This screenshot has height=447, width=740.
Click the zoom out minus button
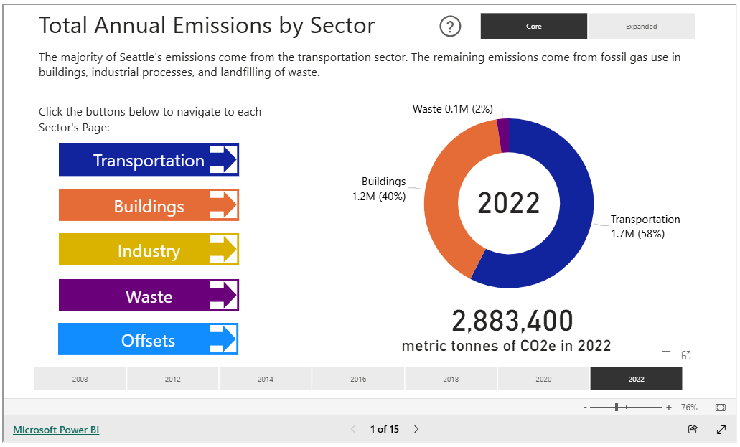point(585,407)
